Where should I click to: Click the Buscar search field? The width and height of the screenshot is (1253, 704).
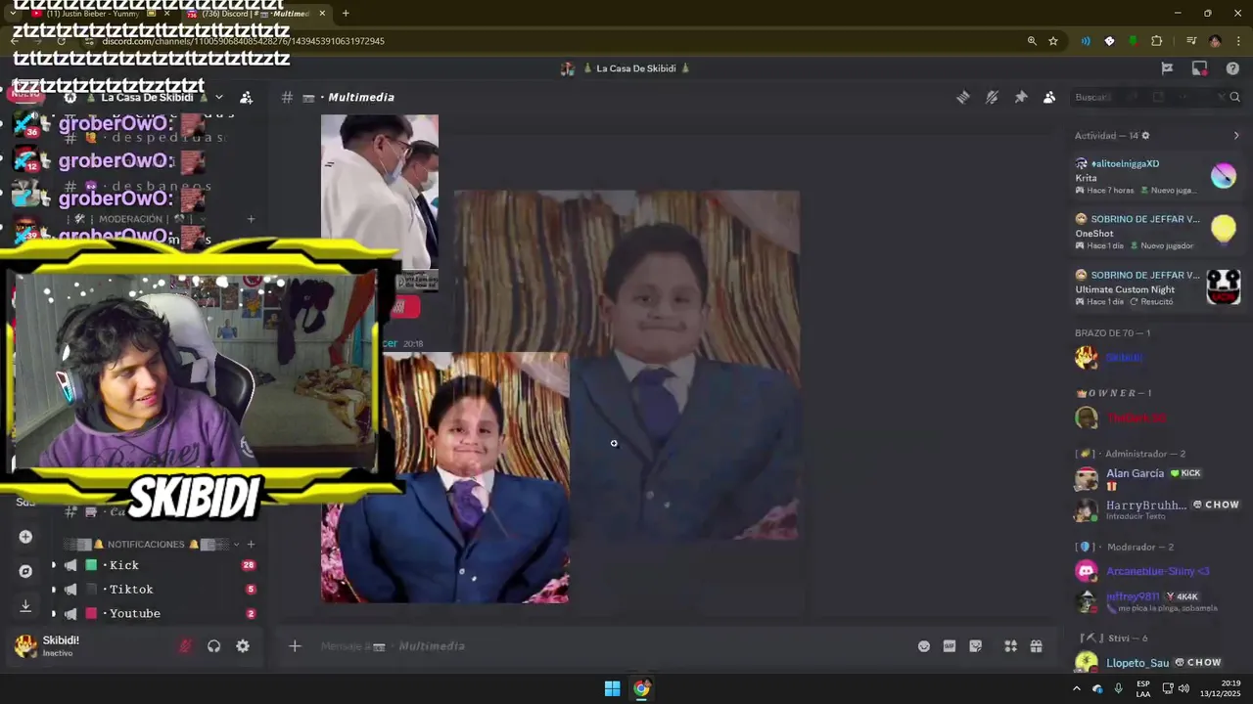click(1155, 97)
